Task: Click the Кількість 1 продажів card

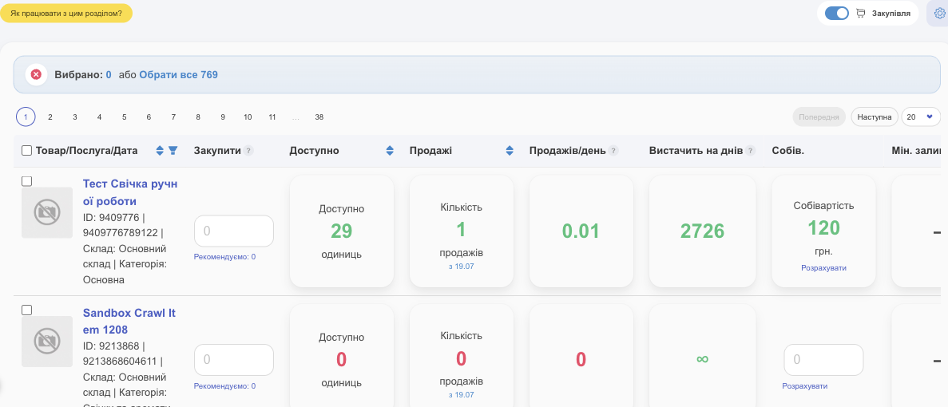Action: coord(462,231)
